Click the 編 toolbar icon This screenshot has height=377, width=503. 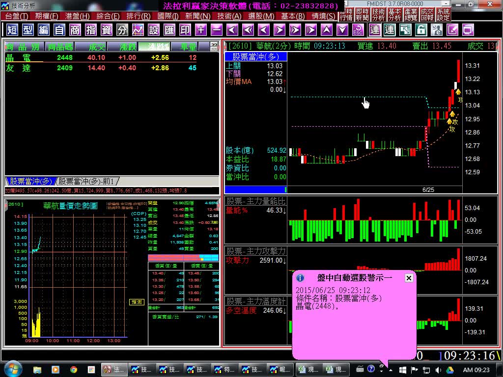click(x=43, y=30)
